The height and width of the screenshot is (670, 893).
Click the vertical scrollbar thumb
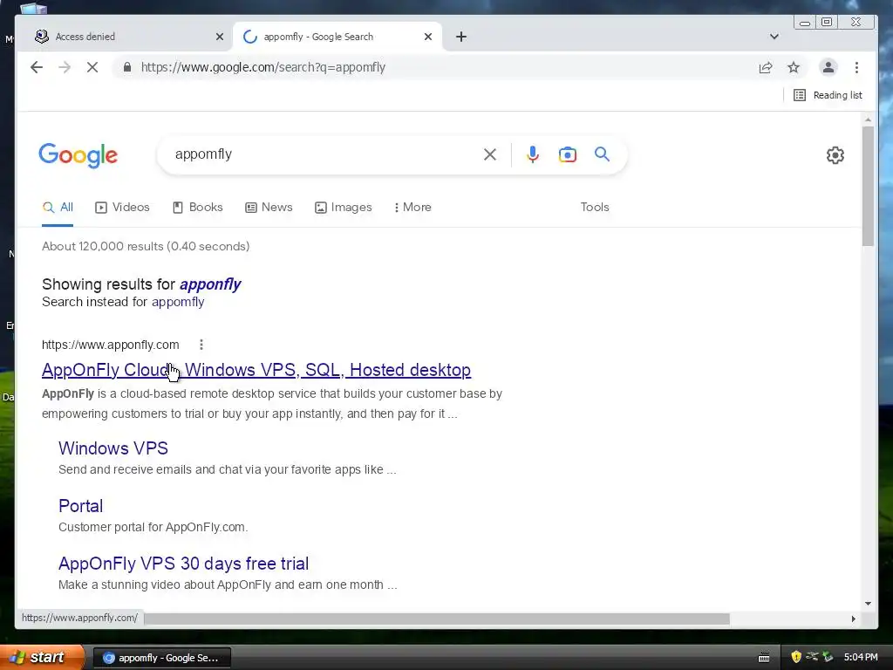(868, 186)
